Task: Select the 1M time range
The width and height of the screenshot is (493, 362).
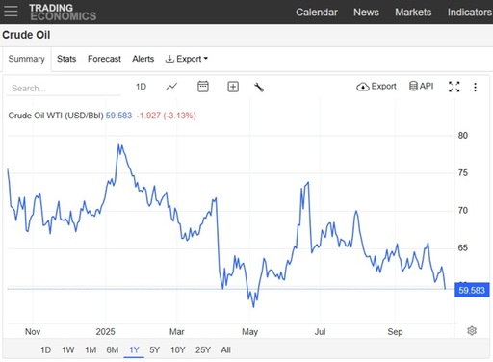Action: [x=91, y=349]
